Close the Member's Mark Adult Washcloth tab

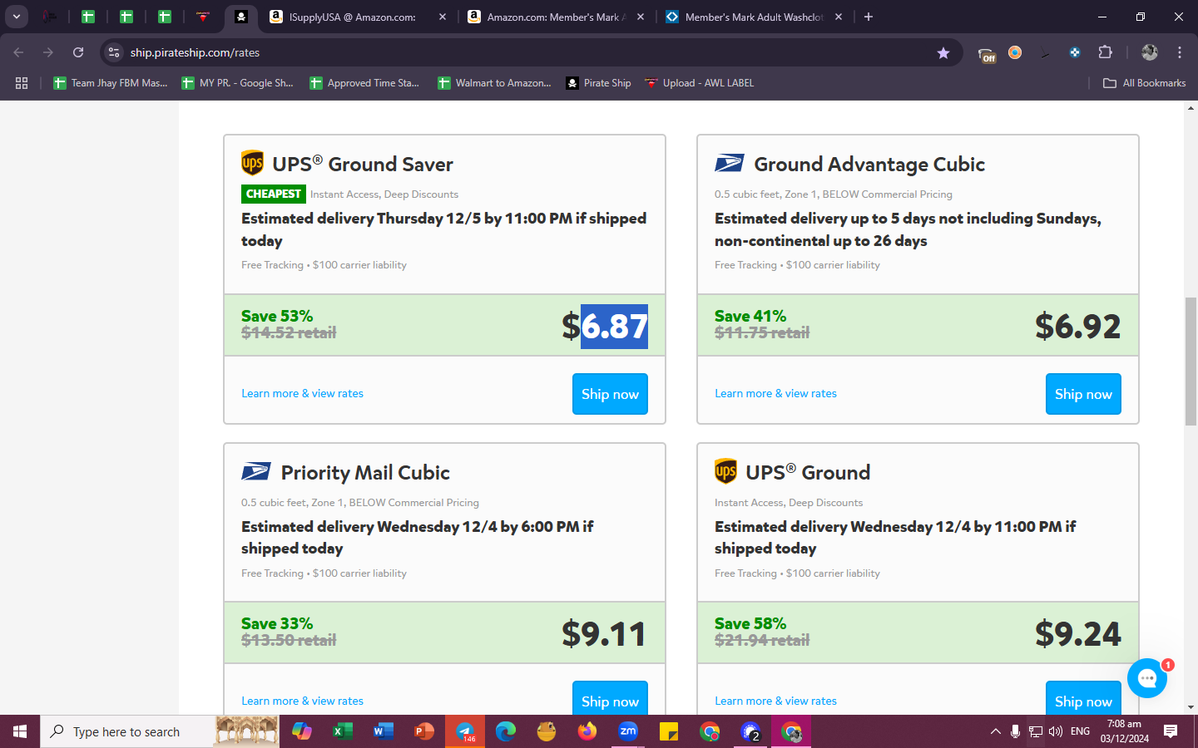(x=839, y=17)
